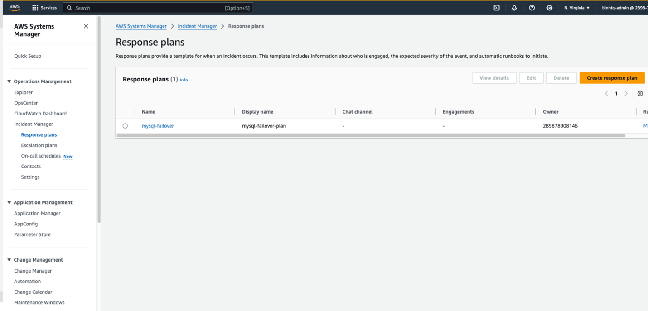
Task: Click the search magnifier icon
Action: click(x=69, y=8)
